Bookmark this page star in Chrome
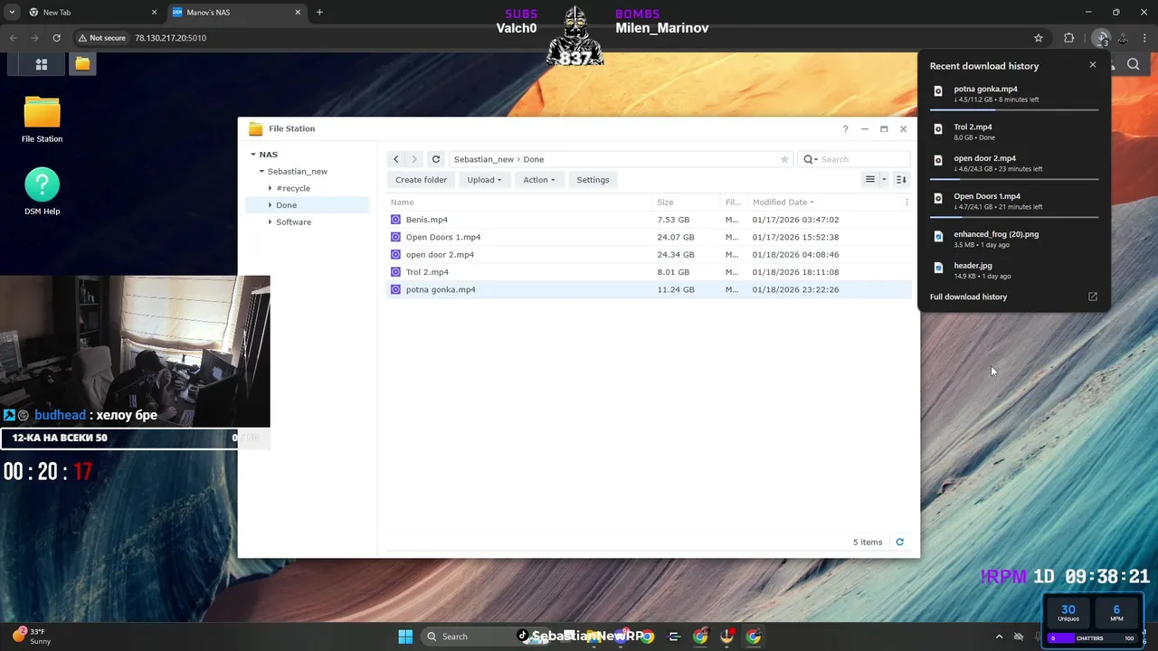1158x651 pixels. 1039,38
